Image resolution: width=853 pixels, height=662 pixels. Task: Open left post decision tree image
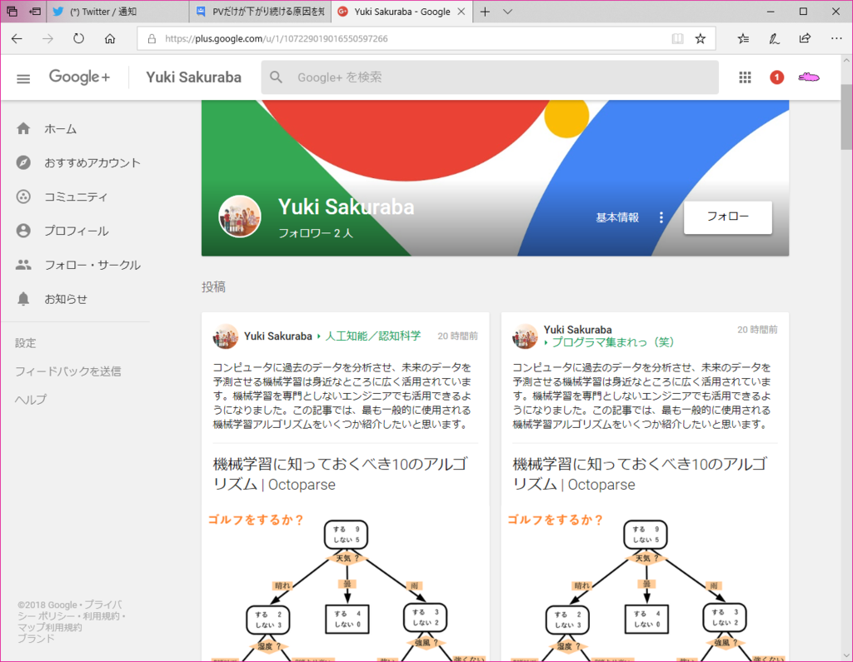(346, 585)
